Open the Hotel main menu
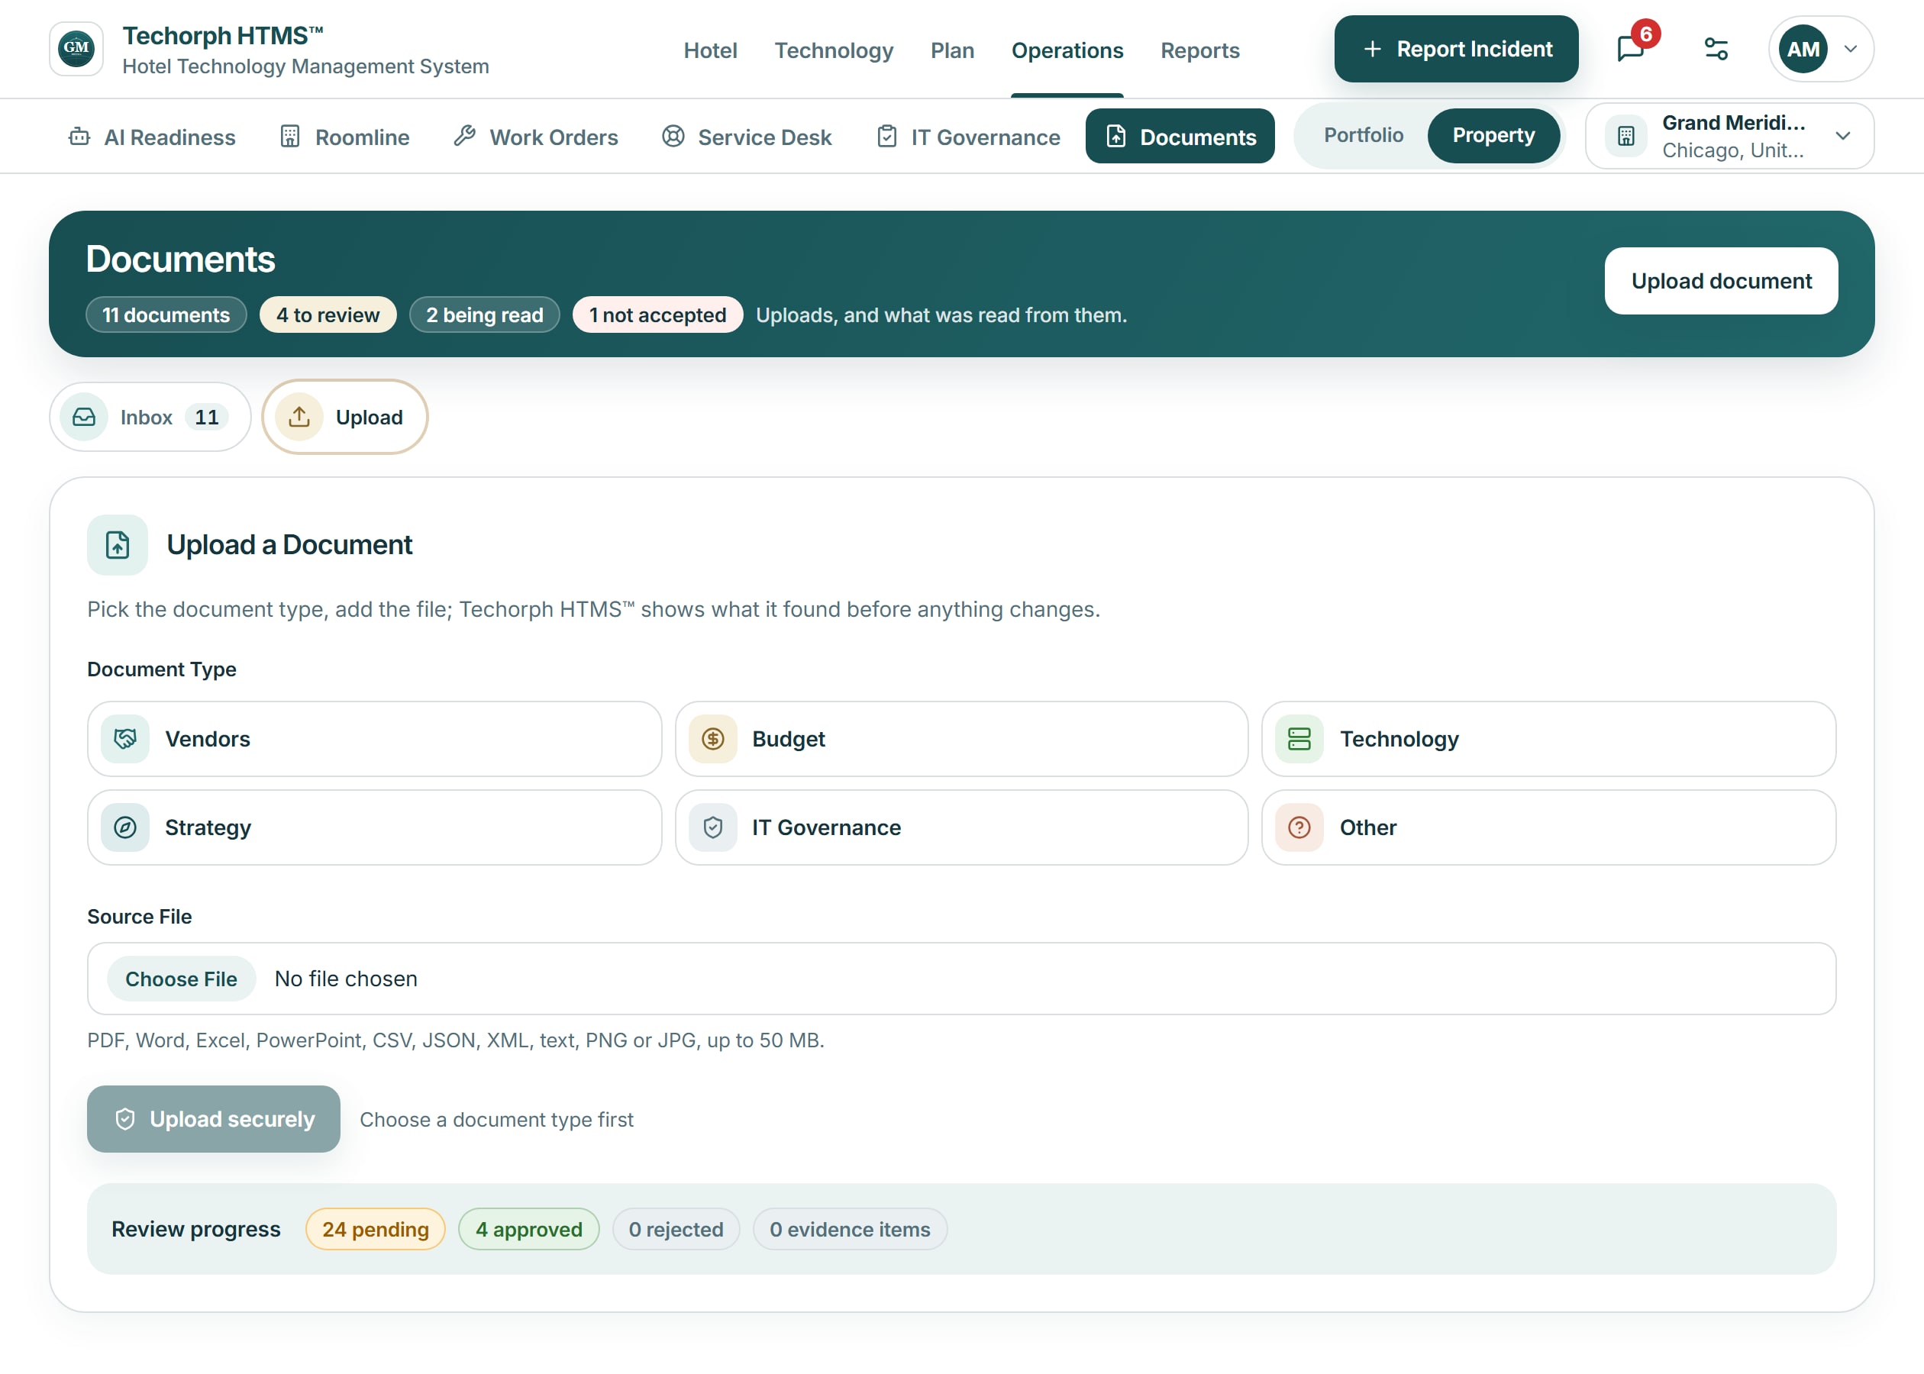This screenshot has width=1924, height=1374. [710, 50]
